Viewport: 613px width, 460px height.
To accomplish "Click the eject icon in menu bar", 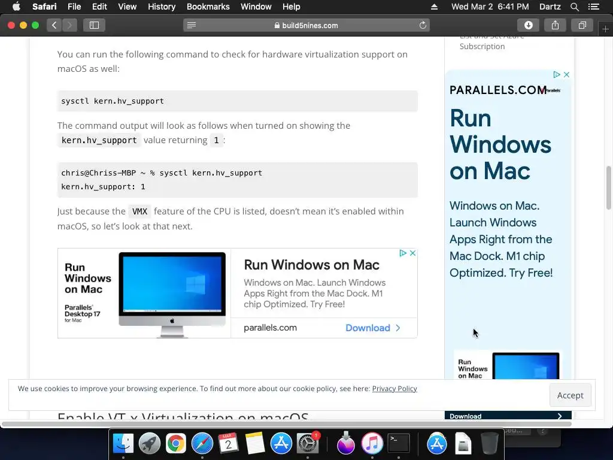I will 434,7.
